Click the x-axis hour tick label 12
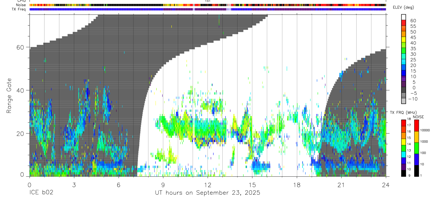The height and width of the screenshot is (200, 434). point(207,185)
